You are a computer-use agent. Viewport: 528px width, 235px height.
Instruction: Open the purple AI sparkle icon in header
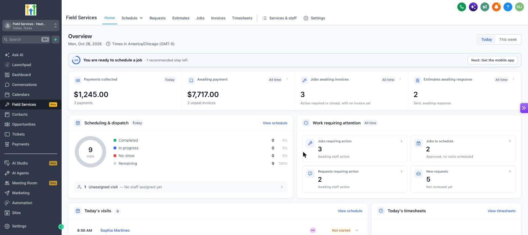[x=473, y=7]
